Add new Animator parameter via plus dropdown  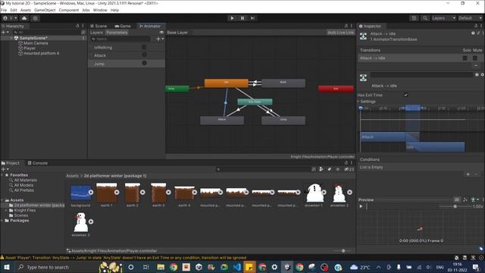coord(160,39)
